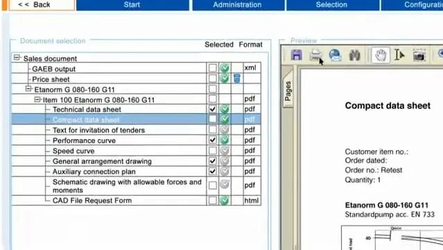The height and width of the screenshot is (250, 443).
Task: Open the Start tab
Action: 132,5
